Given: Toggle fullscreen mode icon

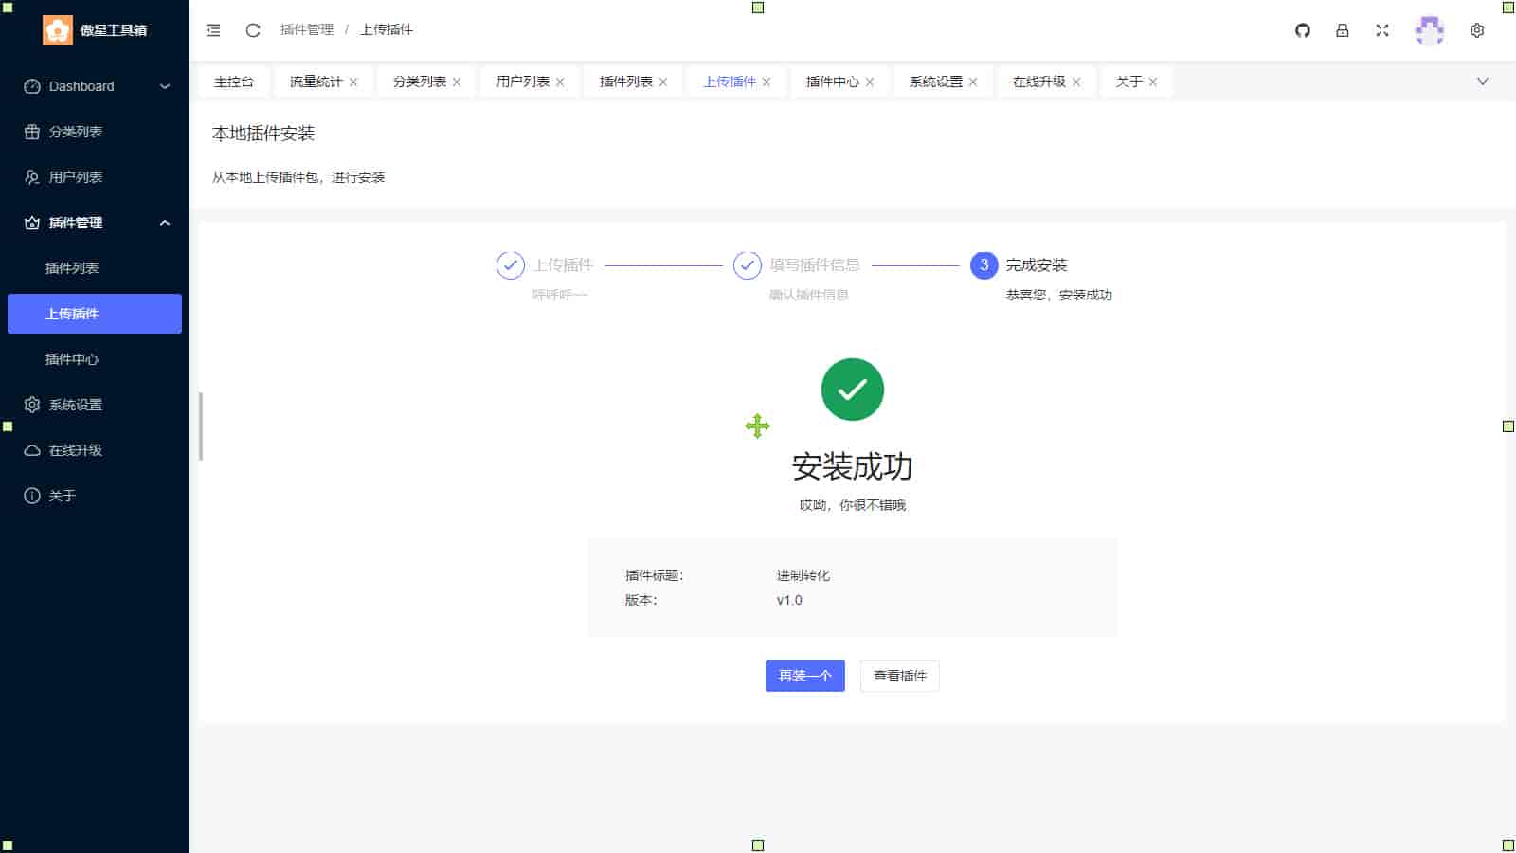Looking at the screenshot, I should 1382,30.
